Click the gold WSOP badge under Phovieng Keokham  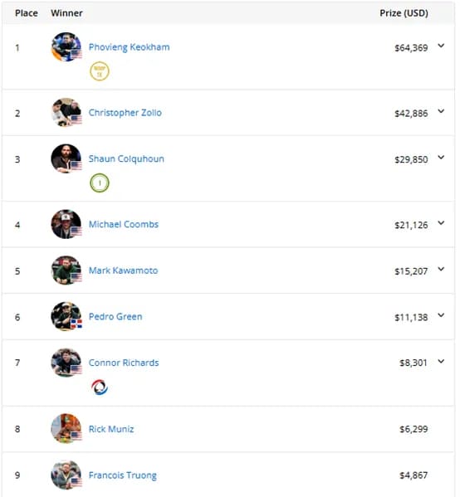pyautogui.click(x=100, y=71)
